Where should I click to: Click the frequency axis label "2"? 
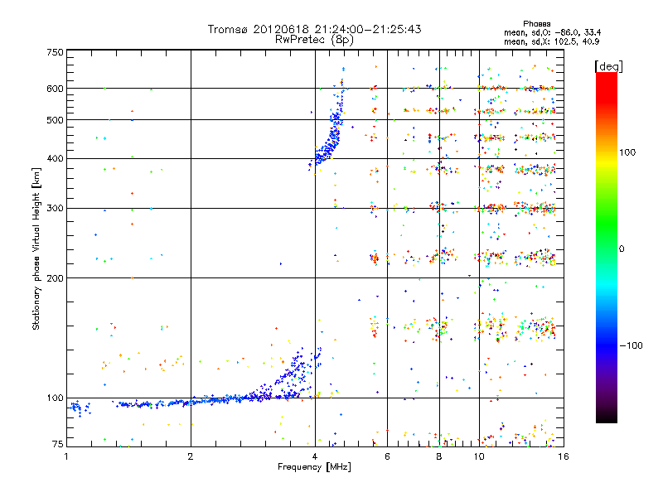(x=191, y=456)
